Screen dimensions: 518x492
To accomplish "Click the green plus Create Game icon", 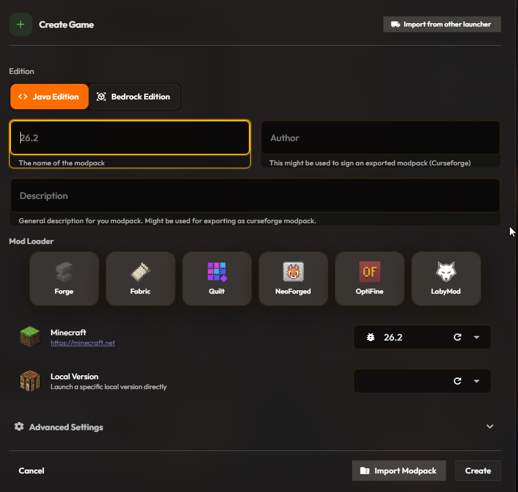I will point(20,24).
